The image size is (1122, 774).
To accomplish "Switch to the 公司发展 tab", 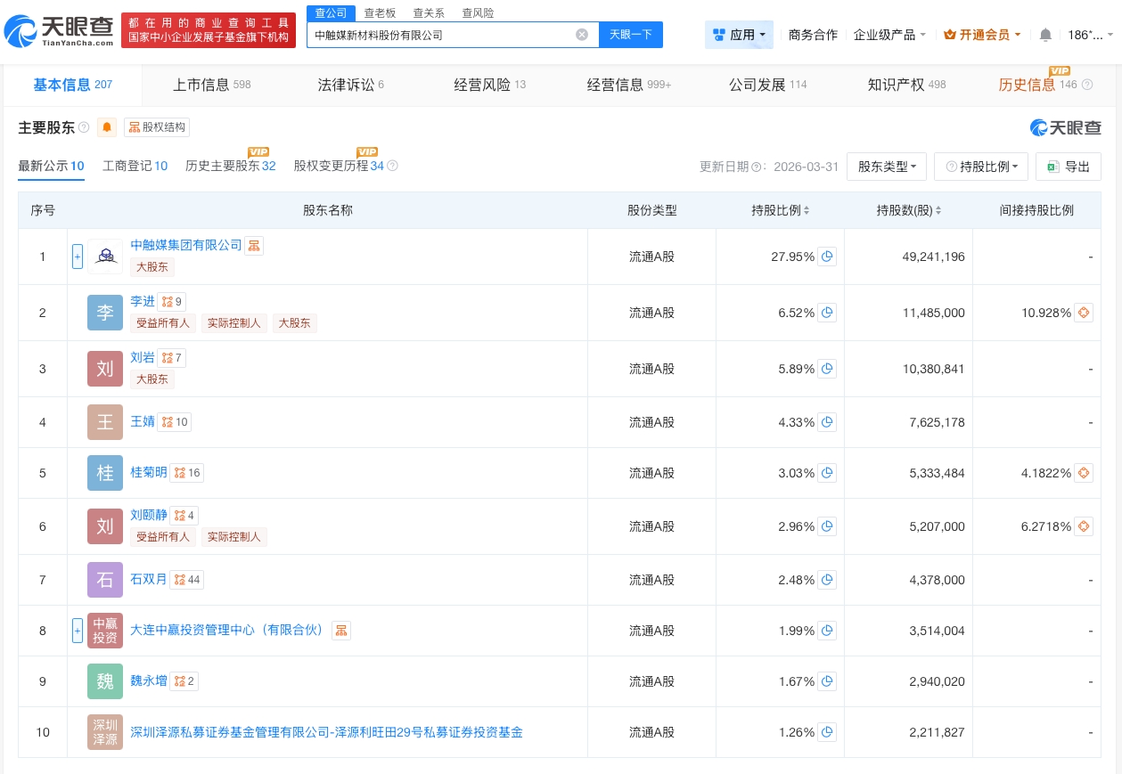I will (767, 85).
